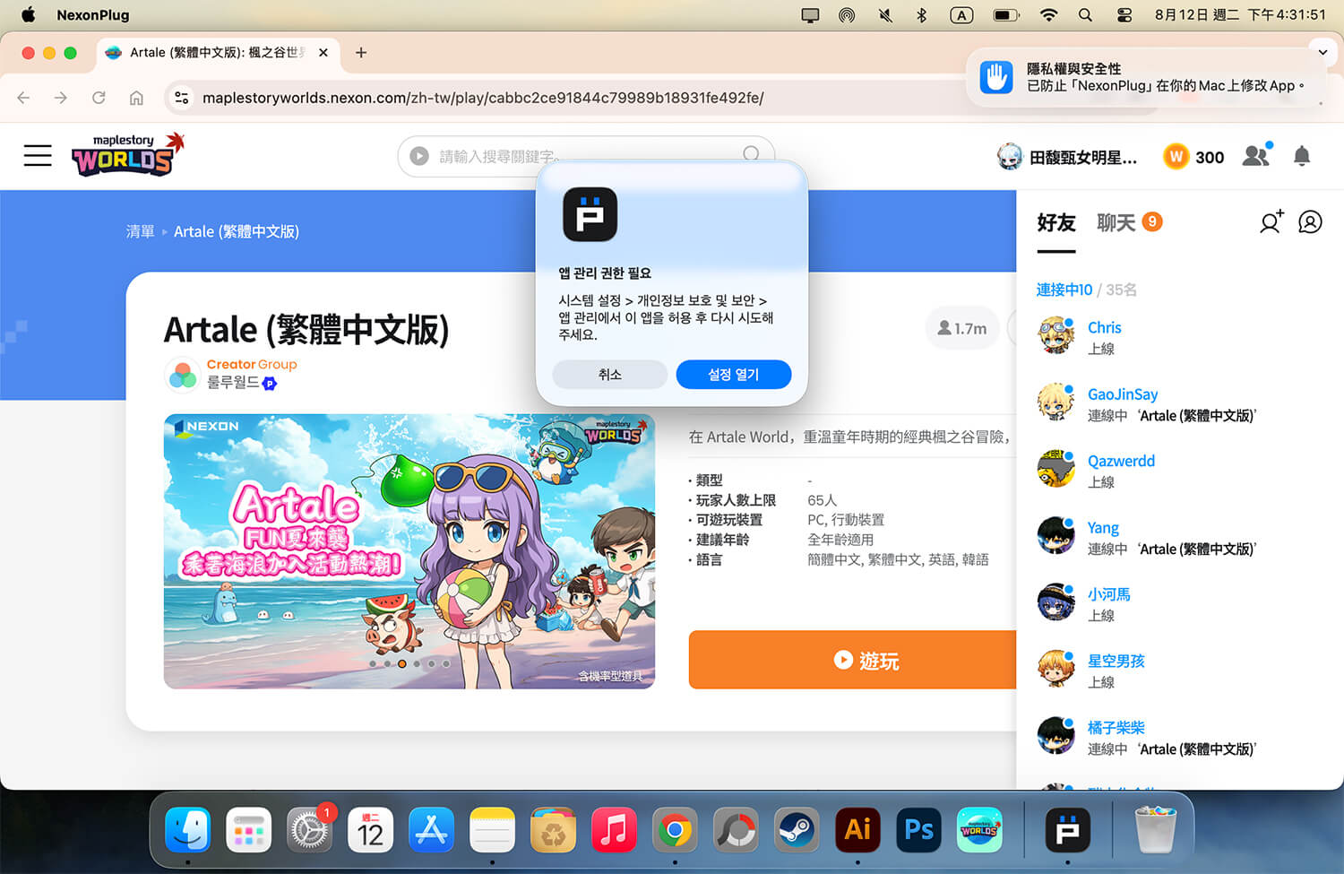Open Spotlight search in the menu bar

pyautogui.click(x=1085, y=14)
